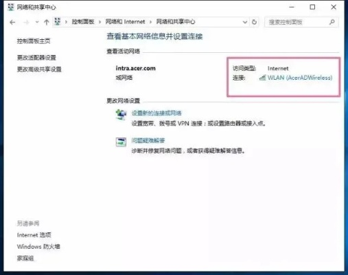Image resolution: width=348 pixels, height=275 pixels.
Task: Go up one folder level
Action: 47,22
